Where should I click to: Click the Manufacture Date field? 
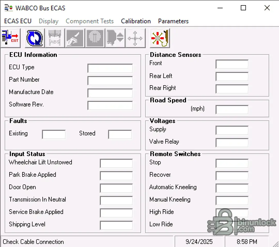[110, 93]
